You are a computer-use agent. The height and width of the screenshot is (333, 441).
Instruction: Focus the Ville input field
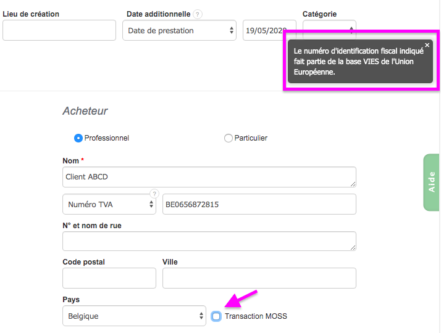click(x=259, y=278)
